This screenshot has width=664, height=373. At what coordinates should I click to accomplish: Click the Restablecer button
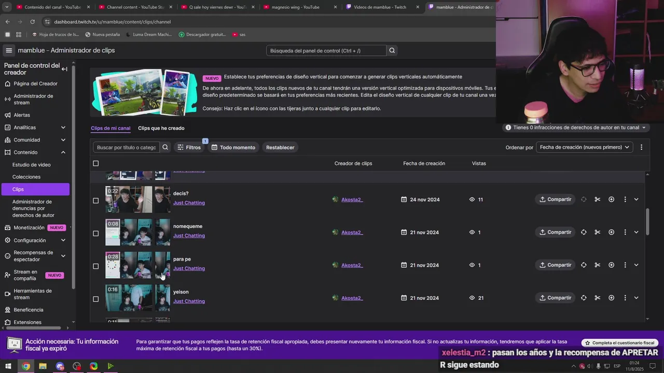click(x=280, y=147)
